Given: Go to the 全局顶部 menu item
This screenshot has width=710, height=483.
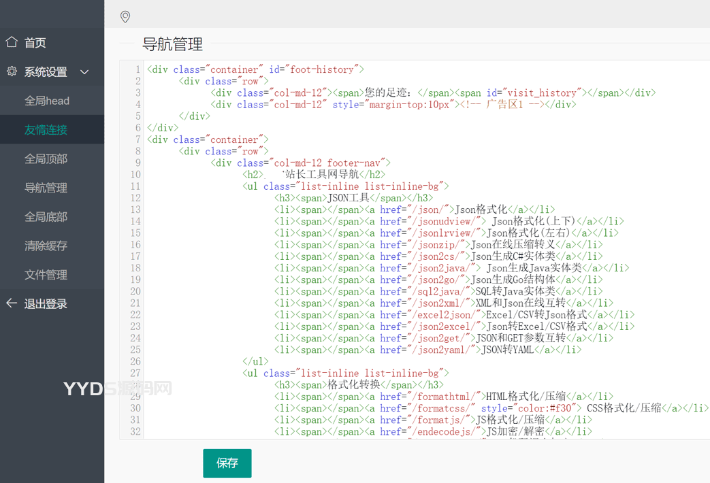Looking at the screenshot, I should [46, 159].
